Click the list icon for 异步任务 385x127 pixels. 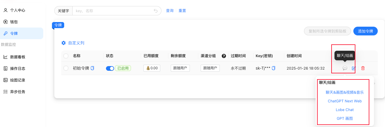tap(5, 92)
